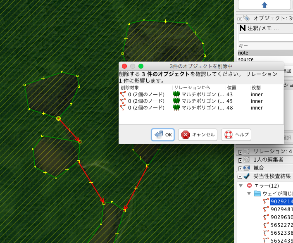The width and height of the screenshot is (293, 243).
Task: Click the circled selected node on the map
Action: tap(59, 118)
